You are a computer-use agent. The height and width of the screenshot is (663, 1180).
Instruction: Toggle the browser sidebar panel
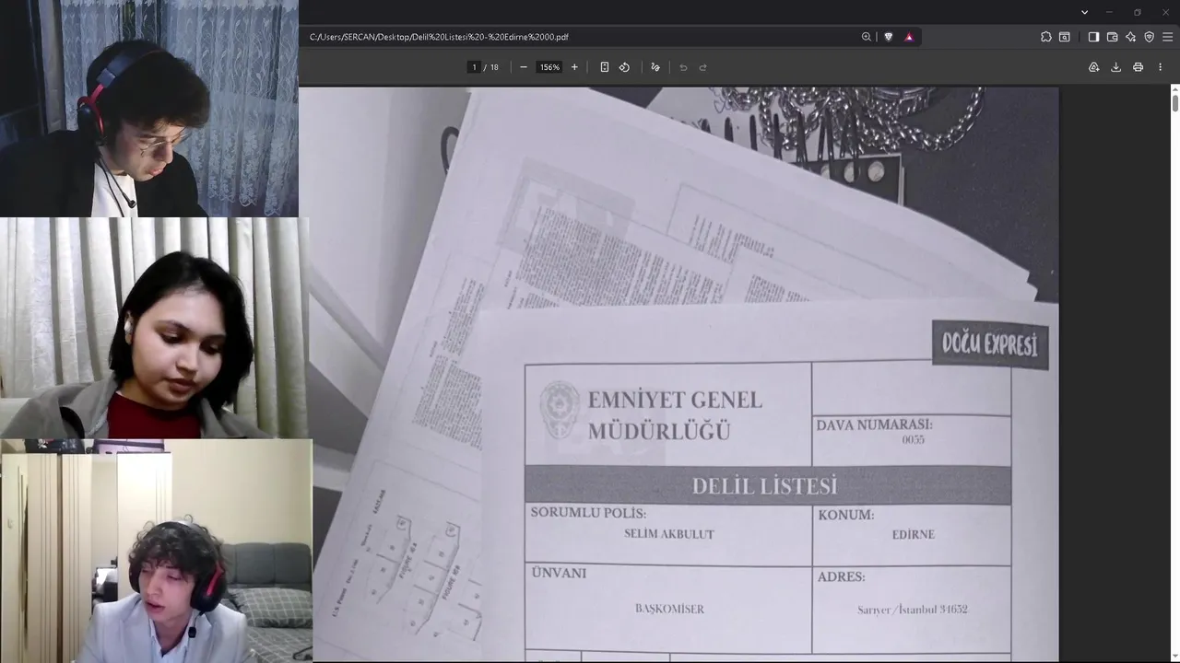pos(1093,37)
